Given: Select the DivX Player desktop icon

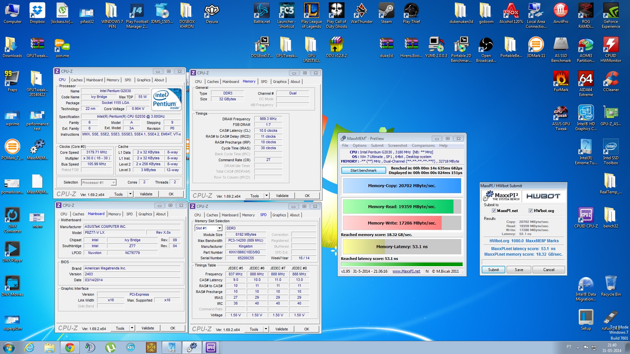Looking at the screenshot, I should click(12, 252).
